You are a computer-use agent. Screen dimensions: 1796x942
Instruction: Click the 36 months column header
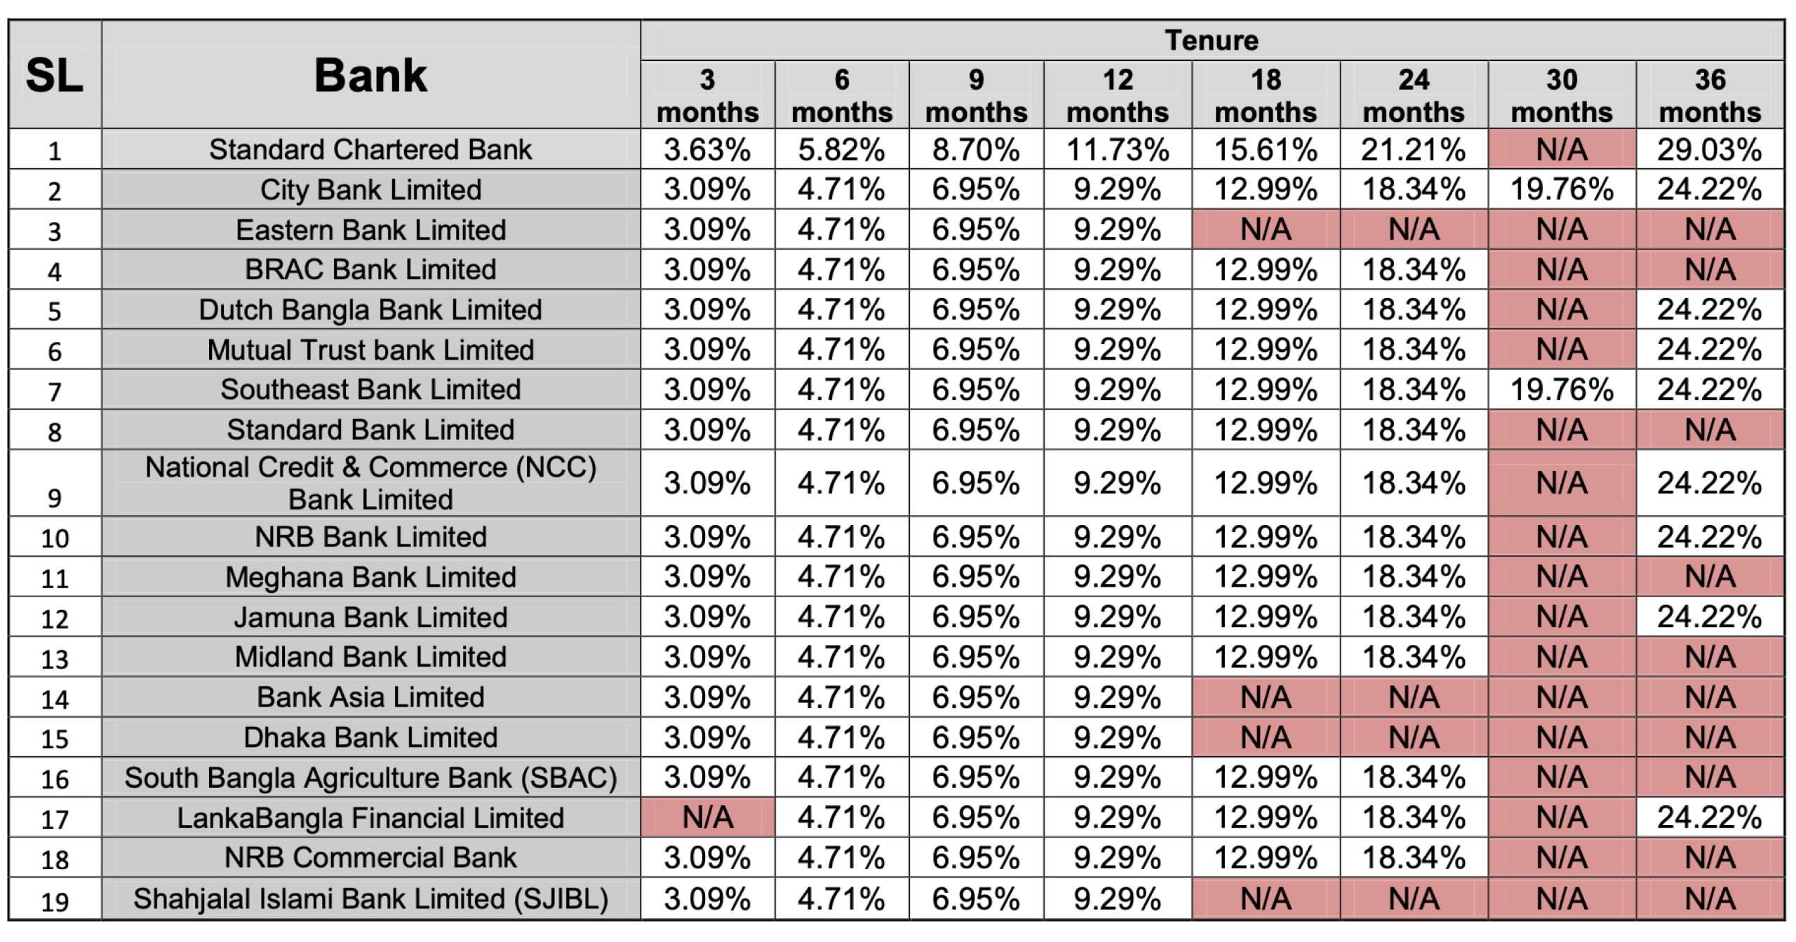coord(1710,95)
